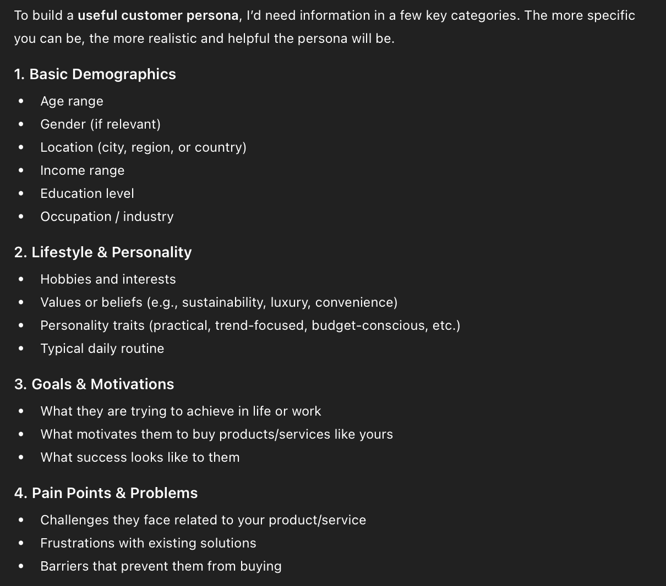The height and width of the screenshot is (586, 666).
Task: Click the "Income range" bullet text
Action: tap(82, 170)
